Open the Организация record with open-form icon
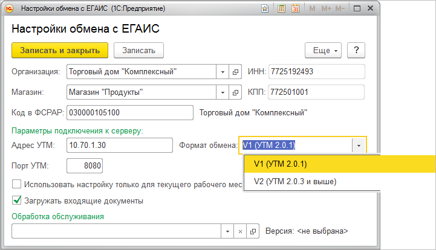Viewport: 436px width, 250px height. [x=235, y=72]
